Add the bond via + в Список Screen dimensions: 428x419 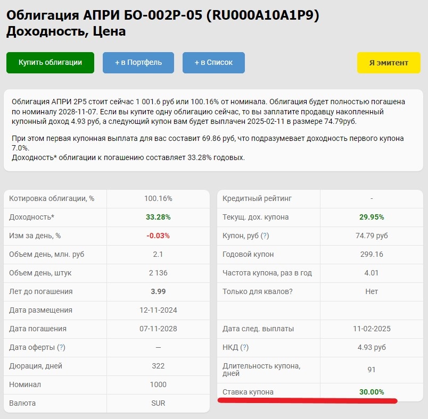213,63
